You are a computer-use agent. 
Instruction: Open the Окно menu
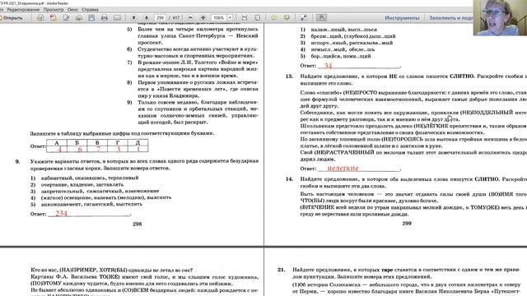(72, 10)
